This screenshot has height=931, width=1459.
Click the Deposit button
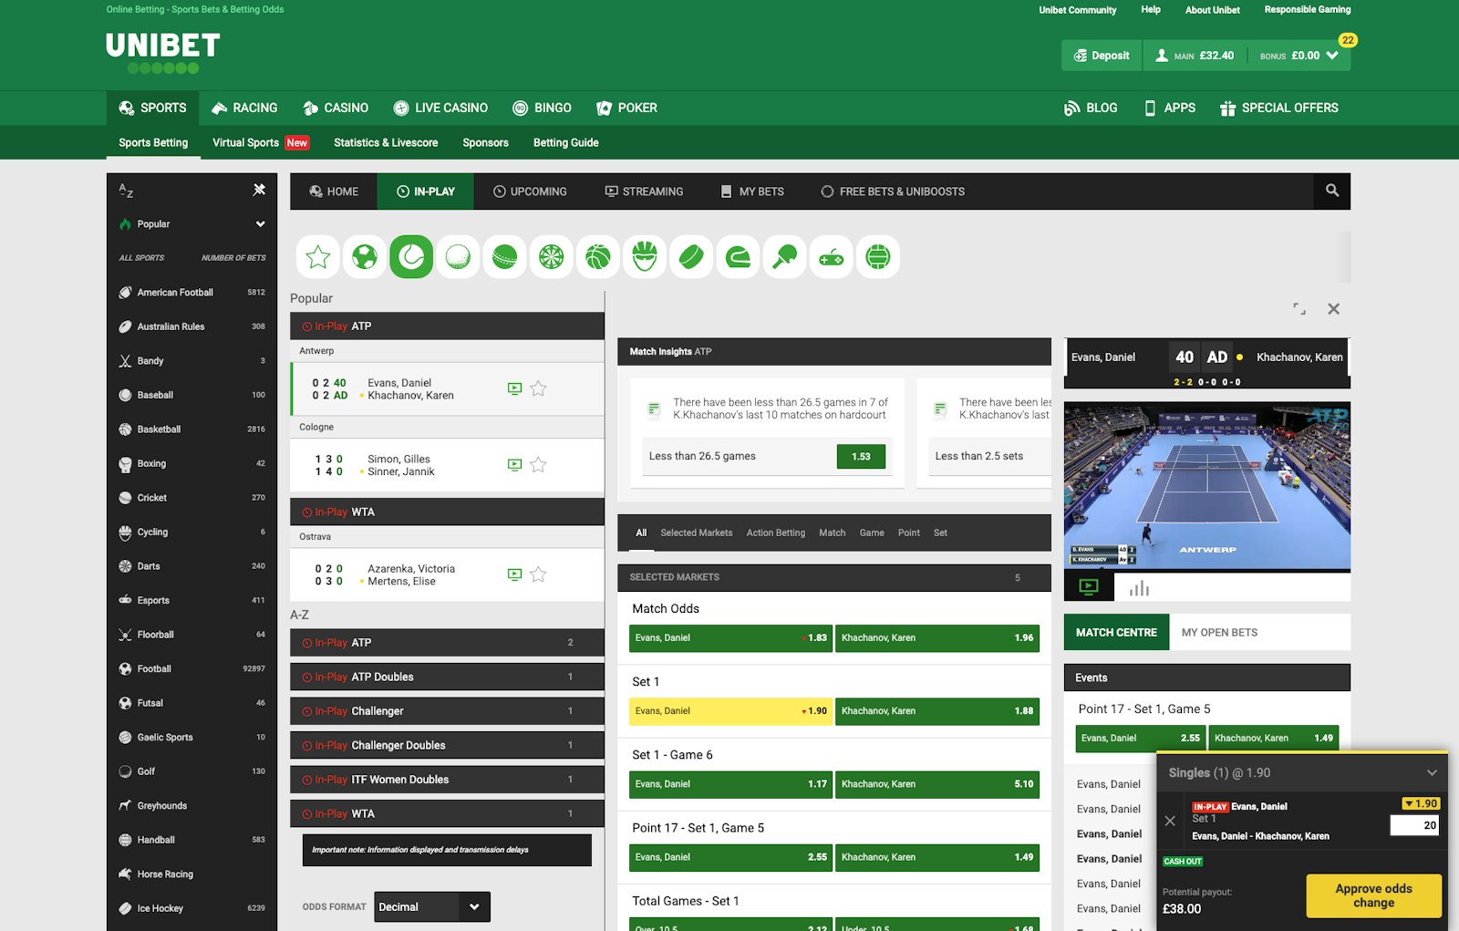[1102, 56]
